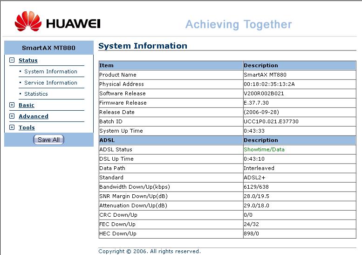The width and height of the screenshot is (362, 255).
Task: Select the DSL Up Time label
Action: (116, 159)
